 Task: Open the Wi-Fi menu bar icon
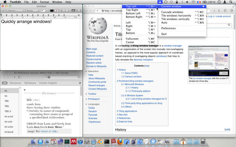pos(193,2)
